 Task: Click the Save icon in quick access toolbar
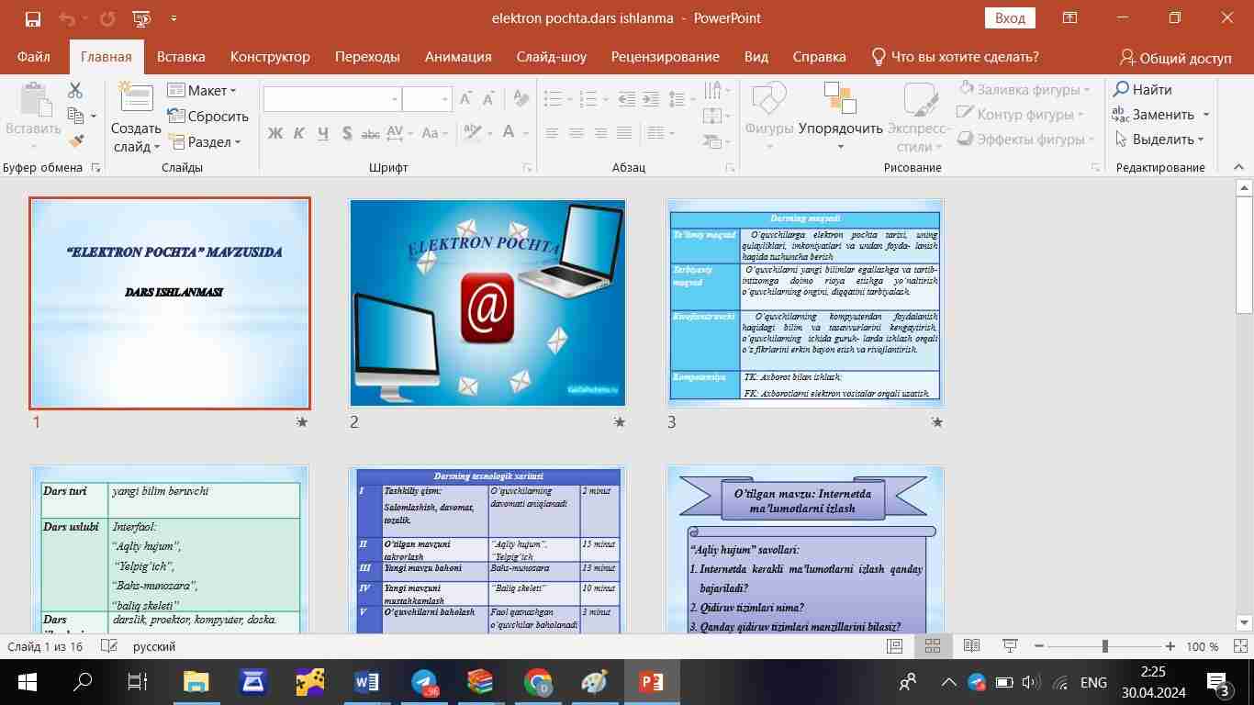click(33, 18)
